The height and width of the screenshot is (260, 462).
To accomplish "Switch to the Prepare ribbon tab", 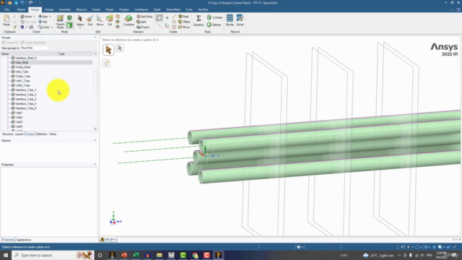I will click(x=124, y=9).
